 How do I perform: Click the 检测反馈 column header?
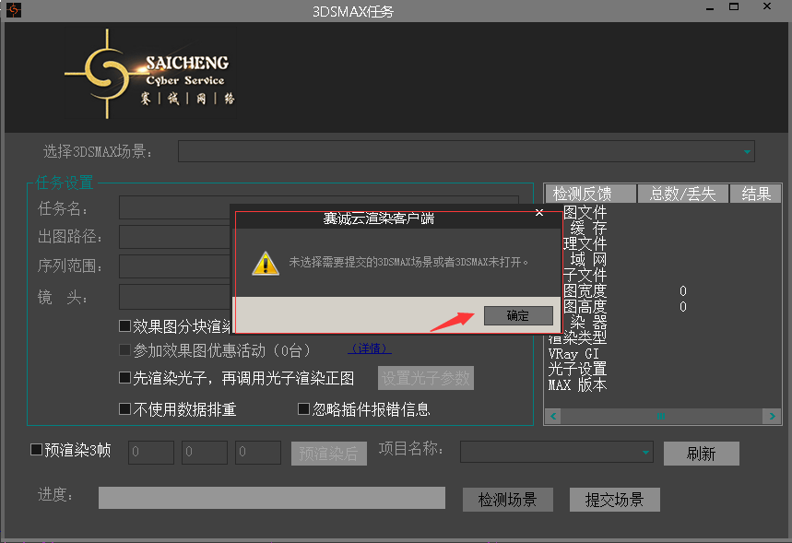(x=591, y=194)
